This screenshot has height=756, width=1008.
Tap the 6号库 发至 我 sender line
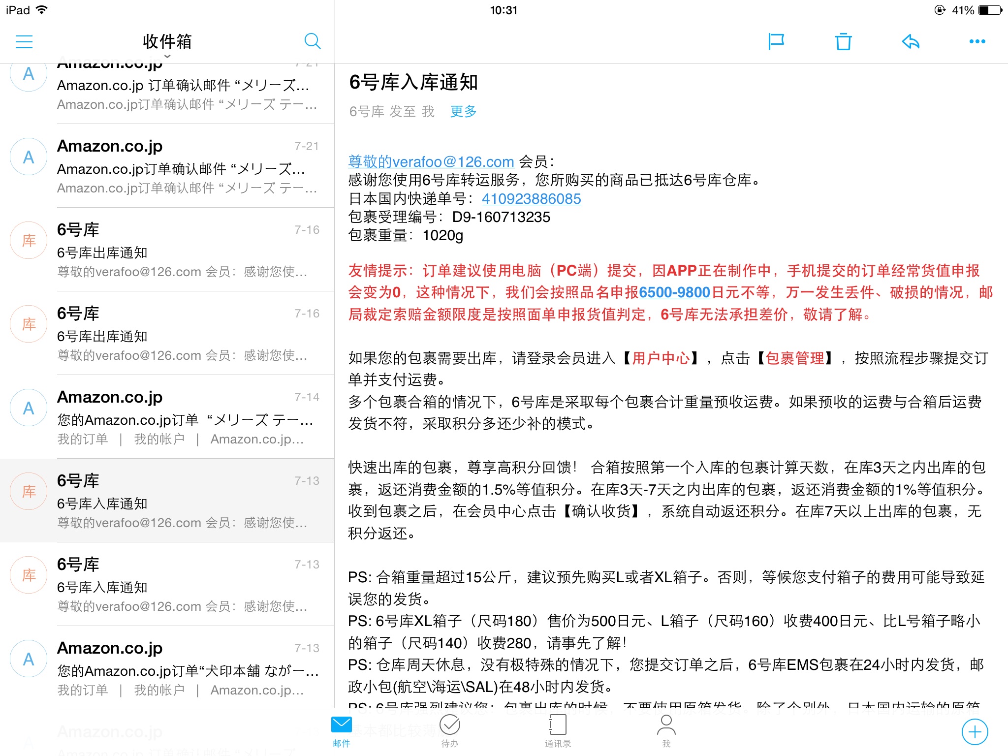click(392, 111)
